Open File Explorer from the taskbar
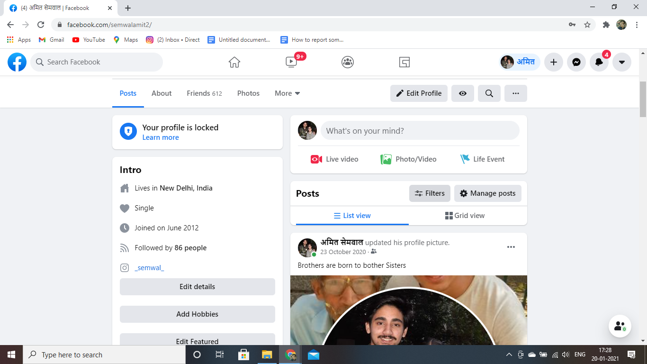The image size is (647, 364). click(267, 355)
